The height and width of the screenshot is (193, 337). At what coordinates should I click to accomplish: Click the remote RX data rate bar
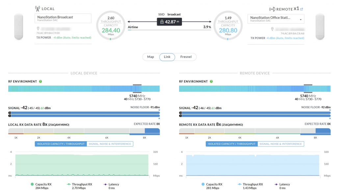click(255, 131)
